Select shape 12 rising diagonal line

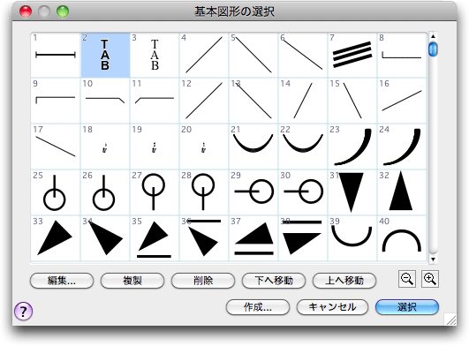(204, 101)
